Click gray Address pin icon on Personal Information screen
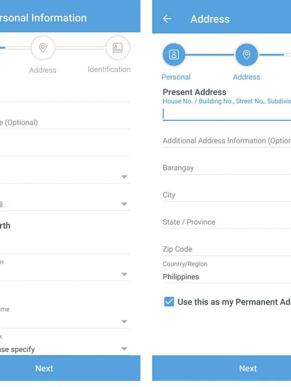Image resolution: width=291 pixels, height=387 pixels. tap(43, 48)
